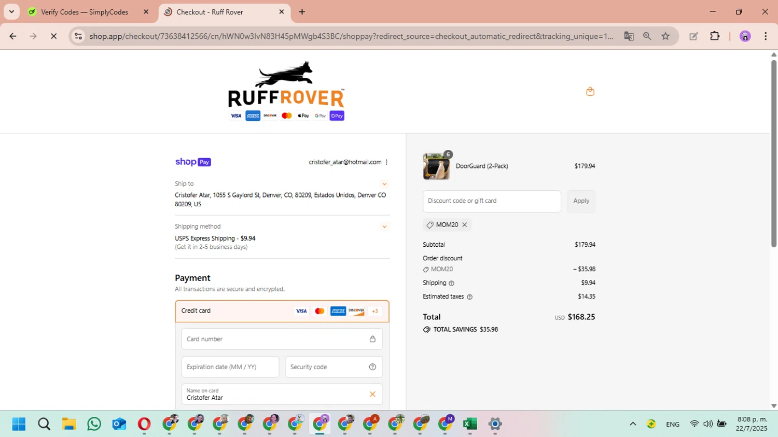778x437 pixels.
Task: Open Windows taskbar search
Action: [x=44, y=424]
